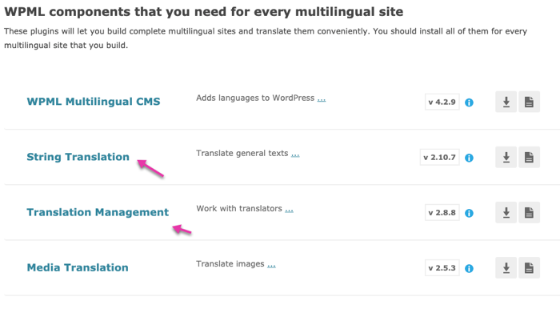Open String Translation link

coord(78,157)
